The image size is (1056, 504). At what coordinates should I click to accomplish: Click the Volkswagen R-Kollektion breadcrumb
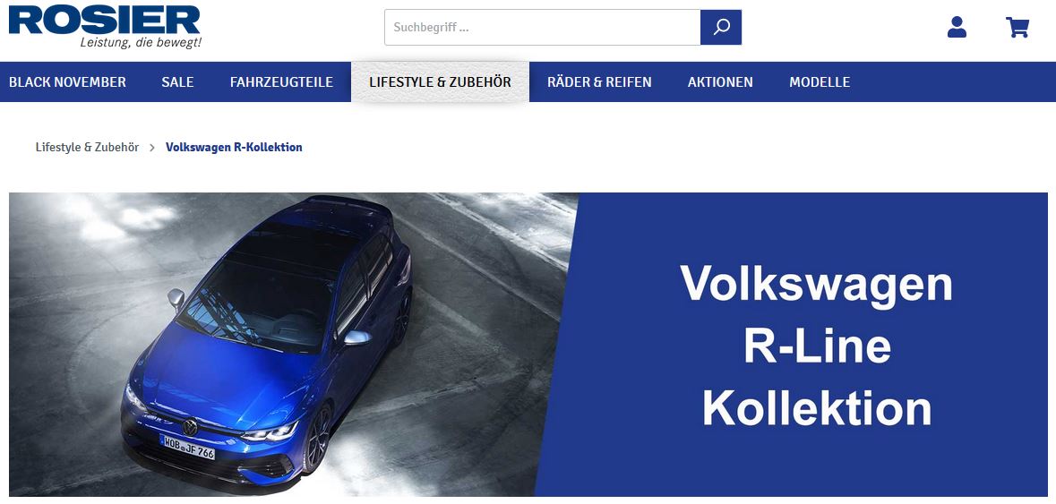tap(234, 148)
